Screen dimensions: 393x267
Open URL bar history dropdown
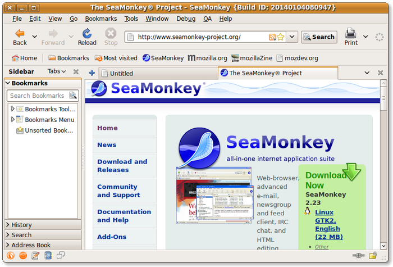[x=292, y=37]
